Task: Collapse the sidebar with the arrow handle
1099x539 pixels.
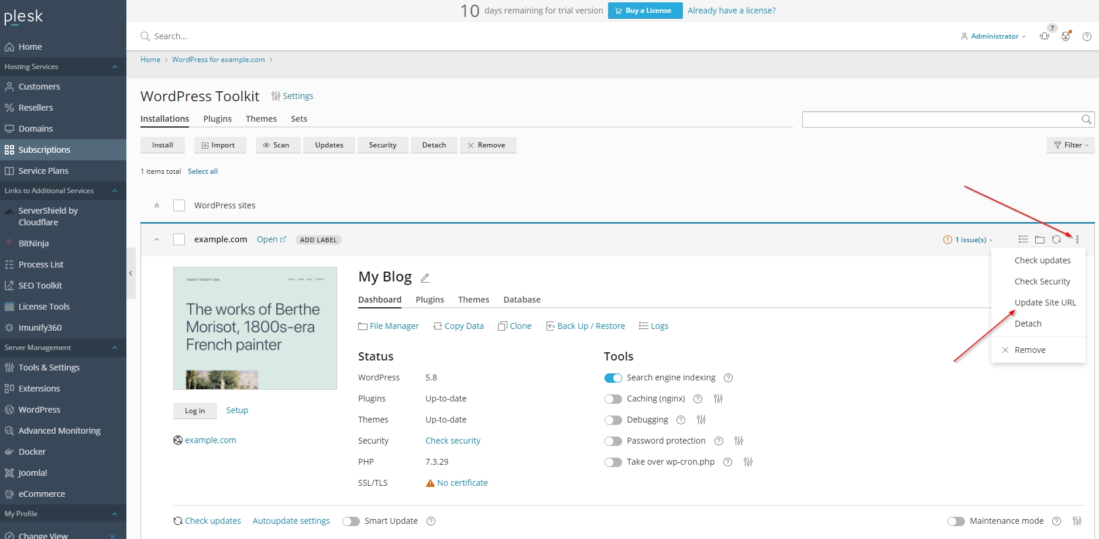Action: point(131,273)
